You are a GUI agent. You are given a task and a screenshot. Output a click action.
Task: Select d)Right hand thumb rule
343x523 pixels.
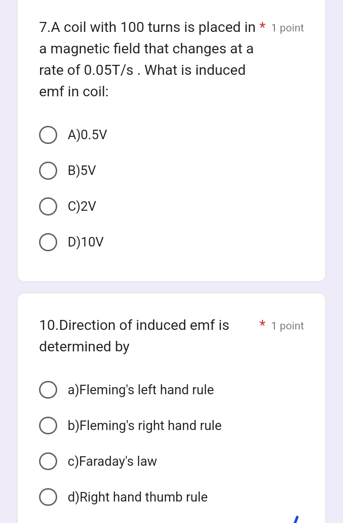(x=48, y=497)
